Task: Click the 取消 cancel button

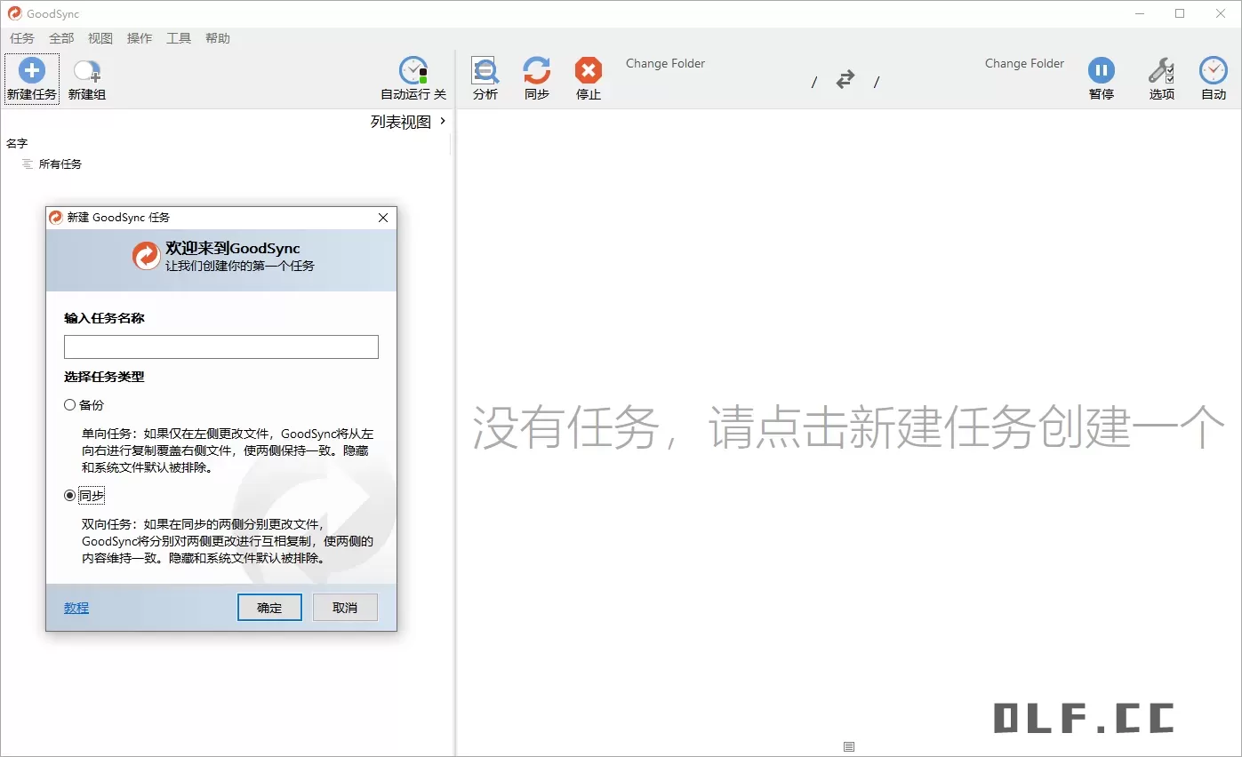Action: (345, 607)
